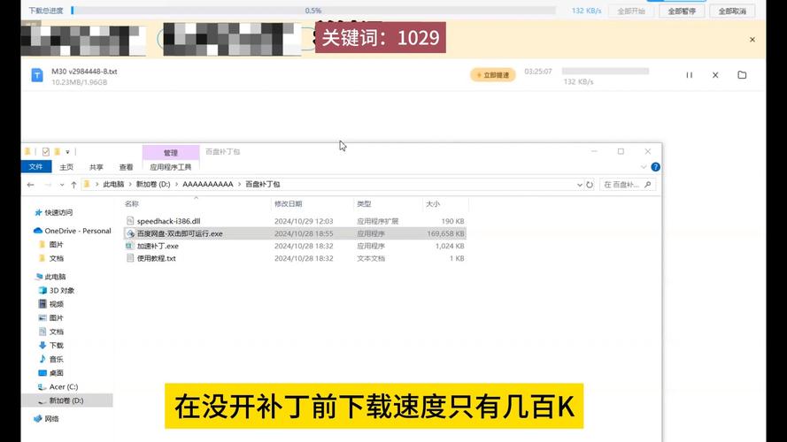The width and height of the screenshot is (787, 442).
Task: Open the recent locations dropdown arrow
Action: [62, 185]
